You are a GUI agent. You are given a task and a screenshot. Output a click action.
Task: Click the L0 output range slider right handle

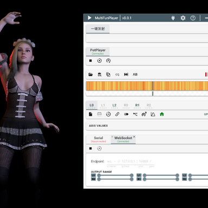pos(132,175)
